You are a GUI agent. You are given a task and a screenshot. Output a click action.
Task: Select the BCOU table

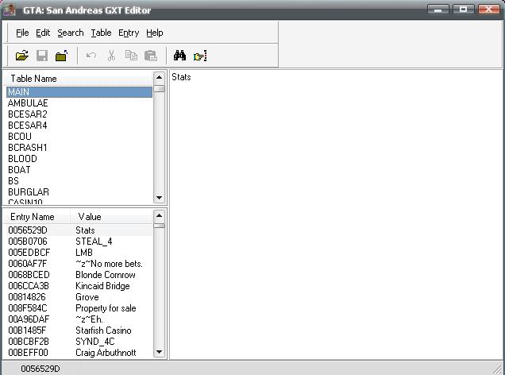pyautogui.click(x=79, y=137)
